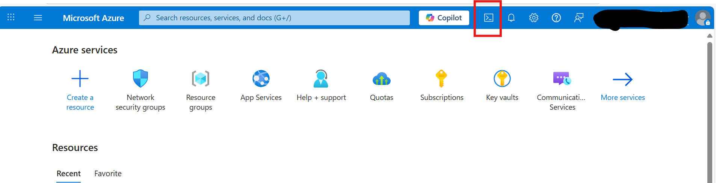
Task: Open the More services link
Action: pos(623,97)
